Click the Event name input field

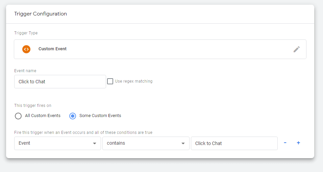point(60,82)
